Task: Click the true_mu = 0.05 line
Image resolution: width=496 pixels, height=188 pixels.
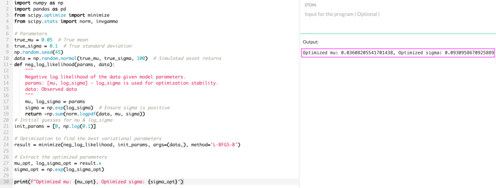Action: 51,40
